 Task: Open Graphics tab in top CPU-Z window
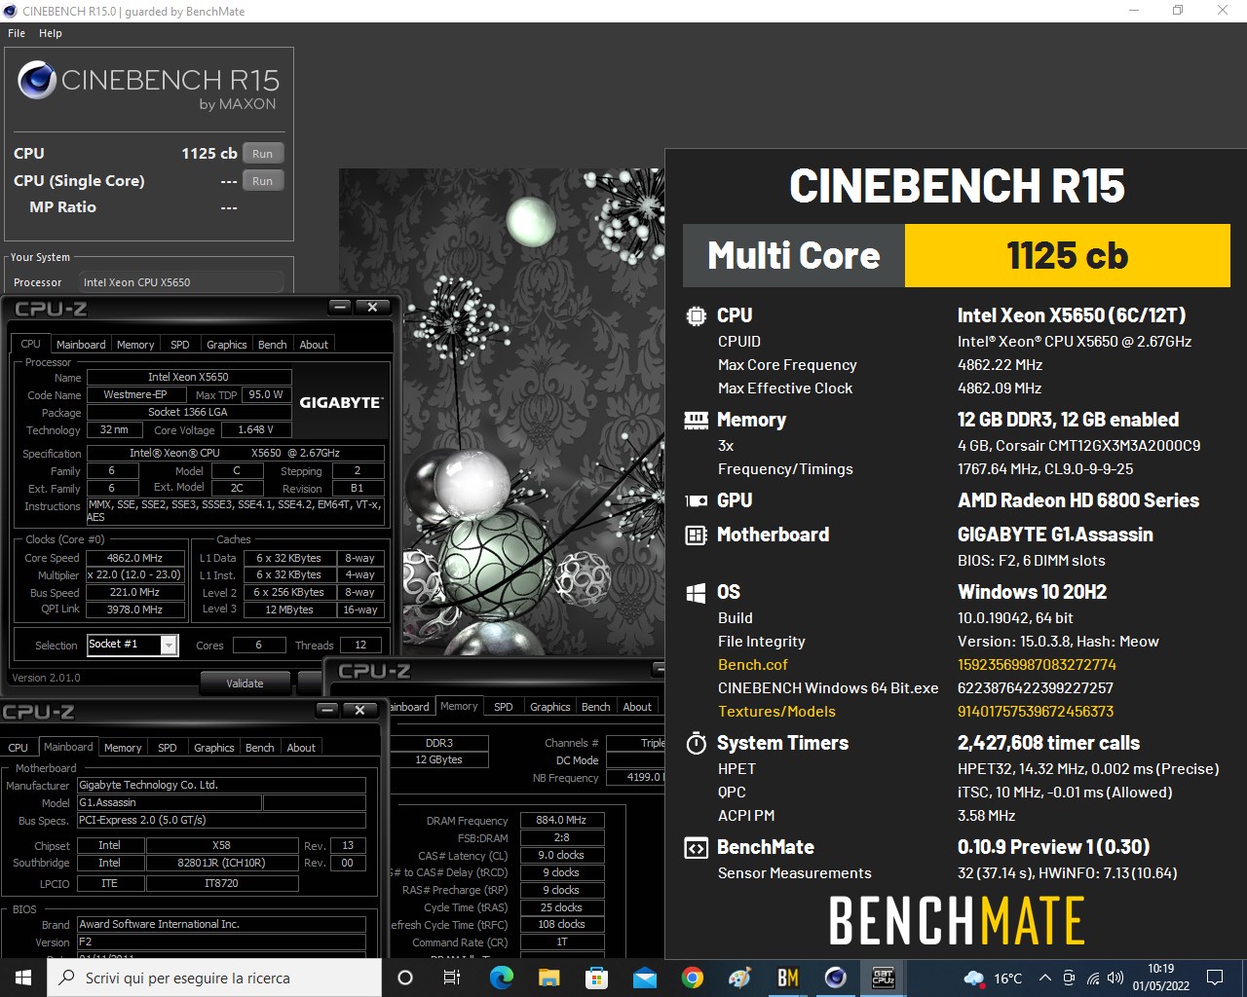[x=227, y=345]
